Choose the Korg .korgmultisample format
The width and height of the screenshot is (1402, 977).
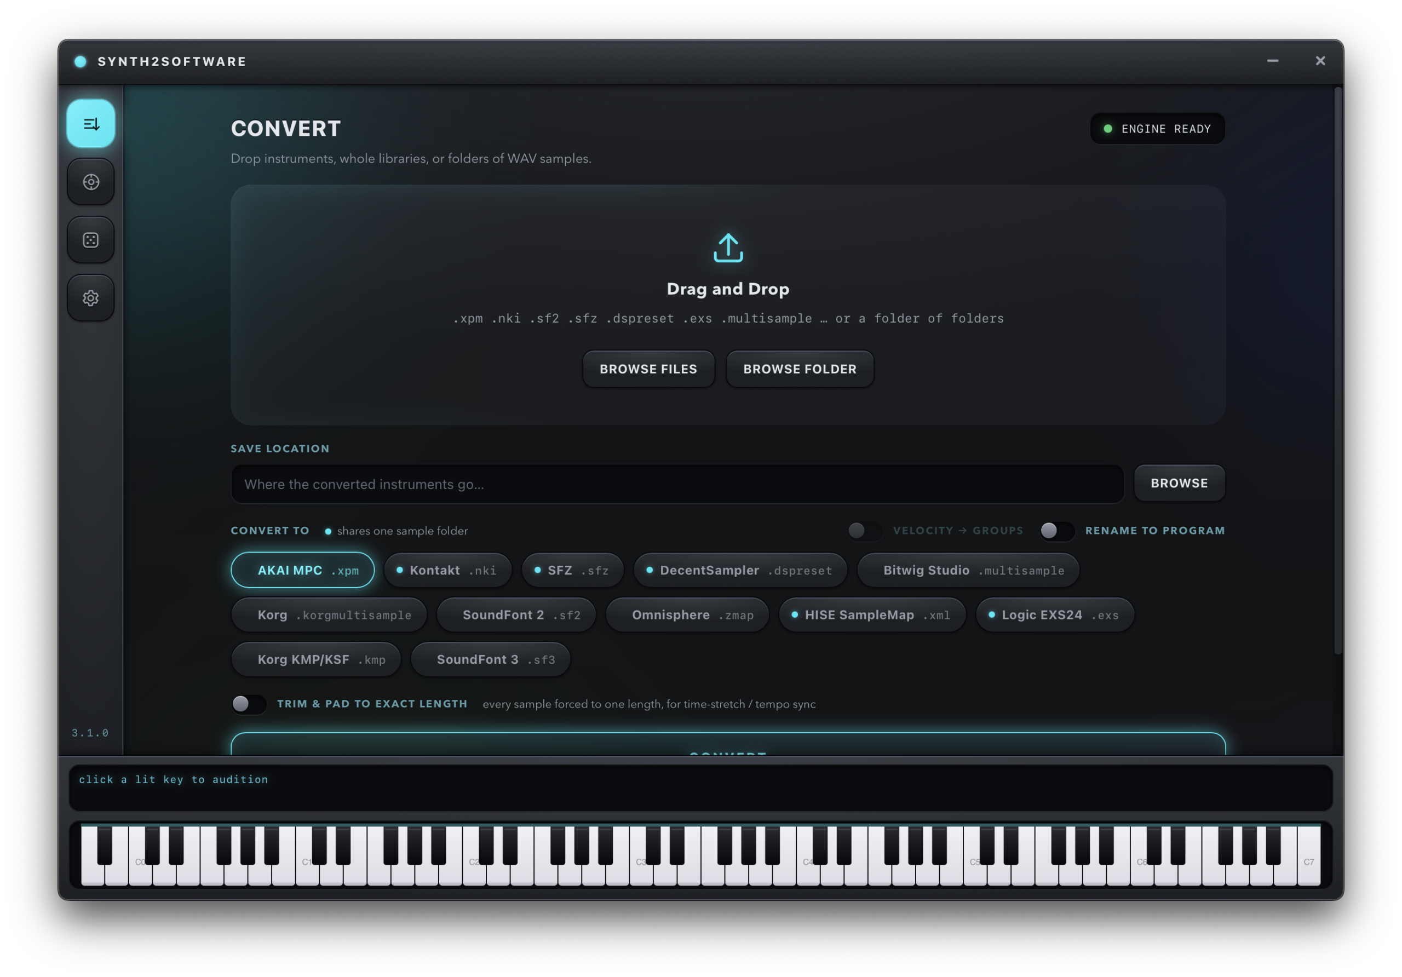(x=329, y=615)
